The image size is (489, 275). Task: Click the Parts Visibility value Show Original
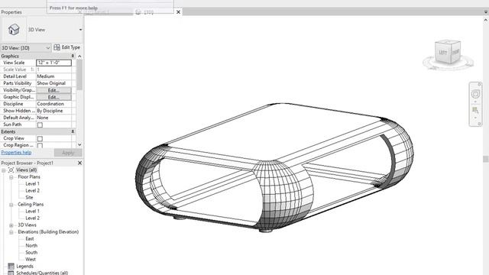53,83
